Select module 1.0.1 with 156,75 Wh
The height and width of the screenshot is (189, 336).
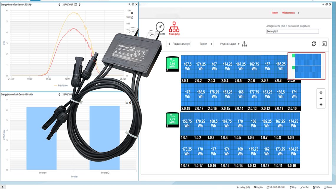pyautogui.click(x=187, y=126)
